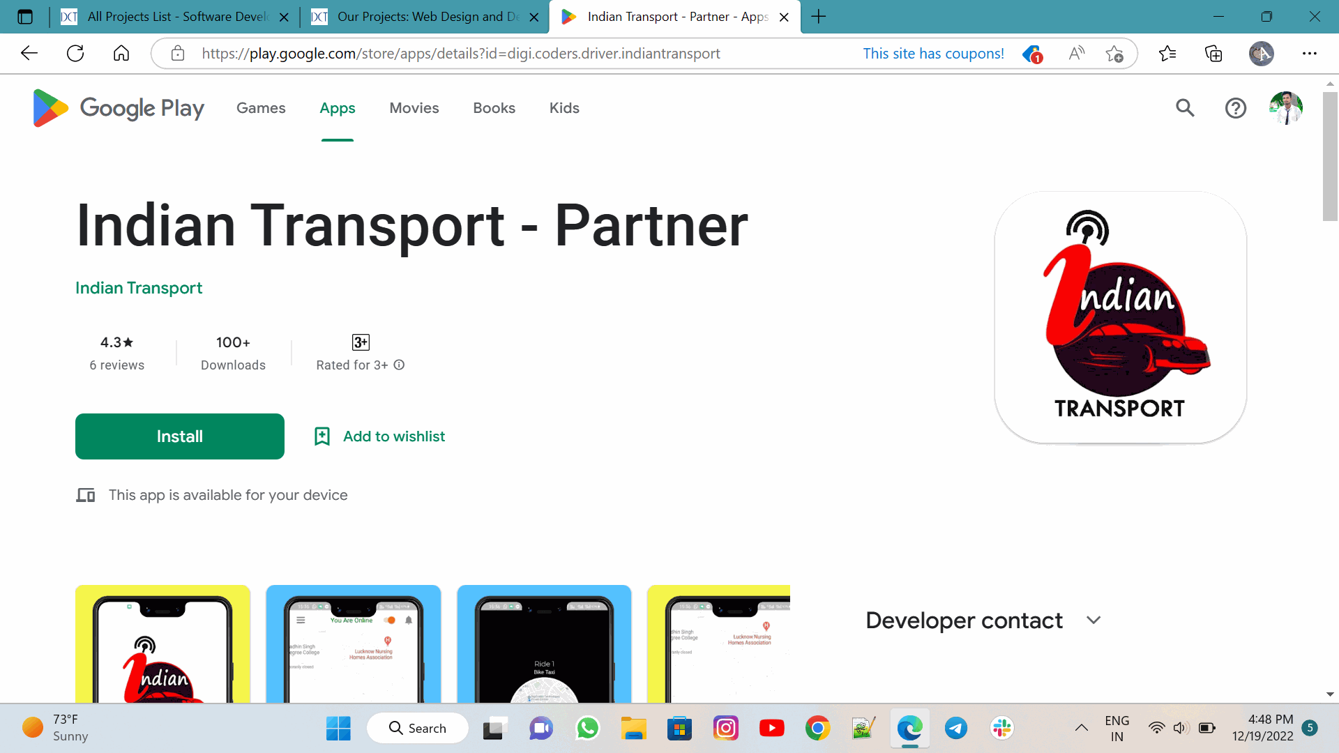Click the Read aloud icon

1076,53
